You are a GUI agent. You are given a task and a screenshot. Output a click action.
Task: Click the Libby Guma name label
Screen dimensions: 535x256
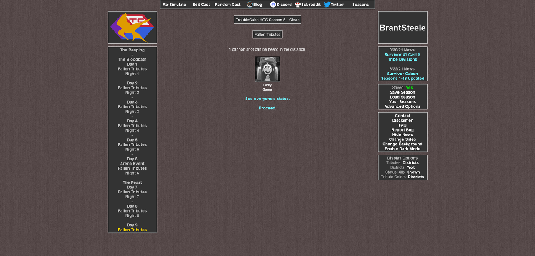(x=267, y=87)
